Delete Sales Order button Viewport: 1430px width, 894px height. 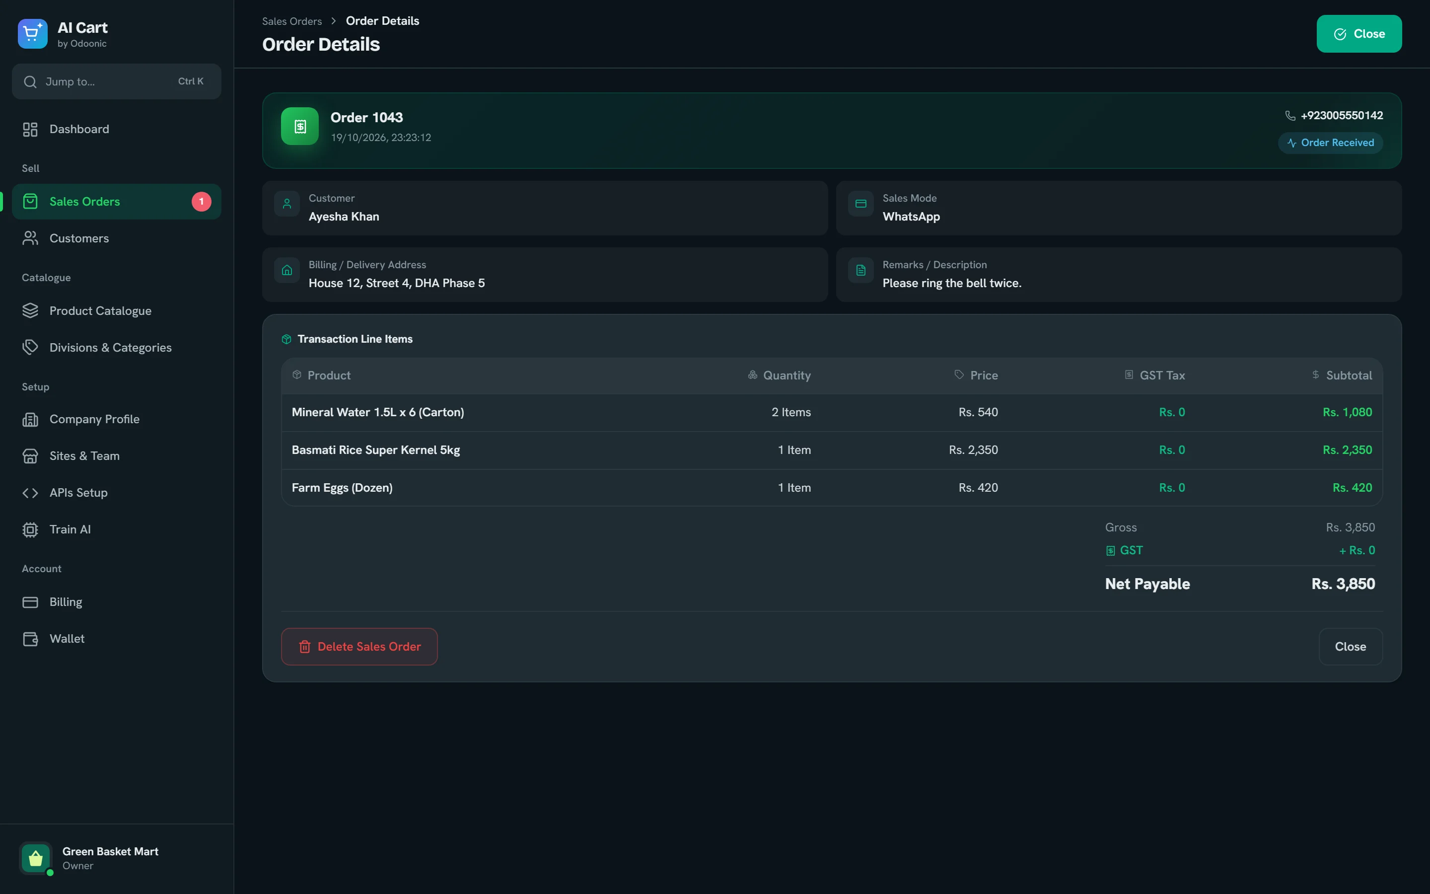[x=359, y=646]
